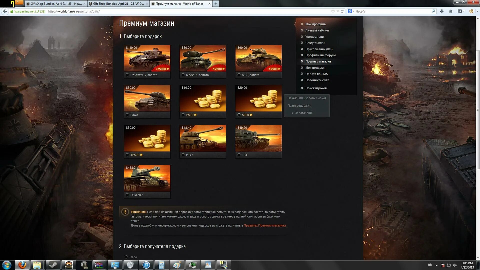Open the Greasemonkey dropdown arrow
The width and height of the screenshot is (480, 270).
point(477,11)
